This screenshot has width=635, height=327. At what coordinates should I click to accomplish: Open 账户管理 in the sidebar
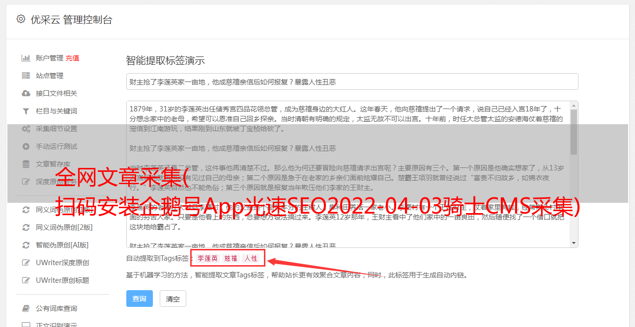point(50,58)
